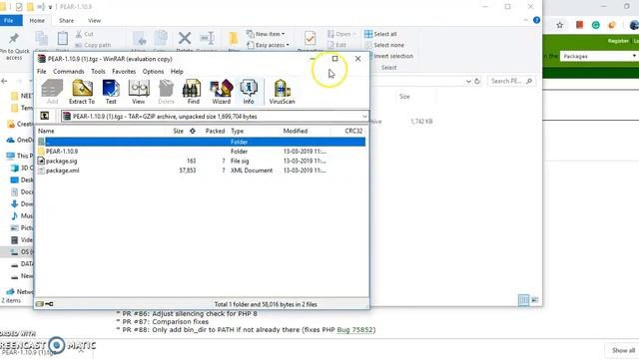Select the package.xml file

202,171
